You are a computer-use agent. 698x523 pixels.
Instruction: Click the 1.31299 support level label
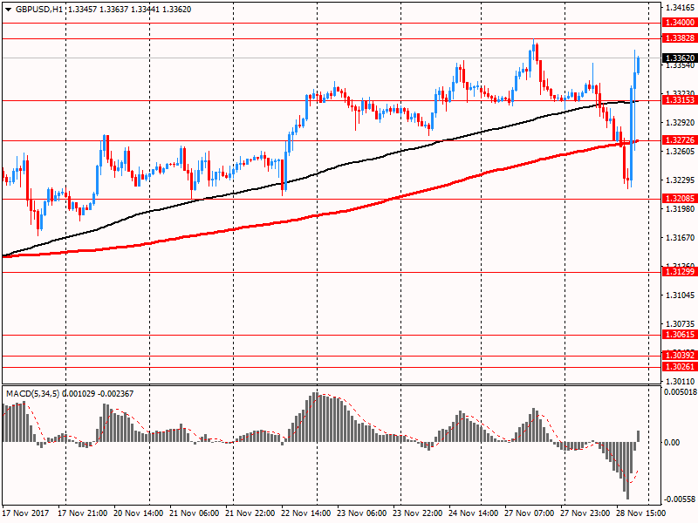click(680, 272)
